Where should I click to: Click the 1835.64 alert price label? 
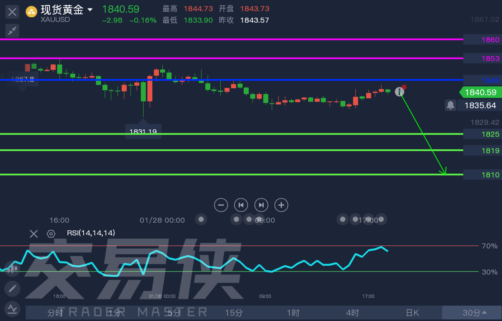(480, 105)
